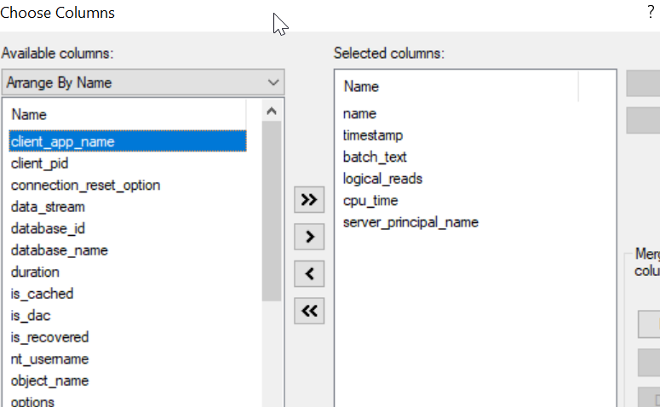Open the Arrange By Name dropdown
The image size is (660, 407).
pos(143,83)
